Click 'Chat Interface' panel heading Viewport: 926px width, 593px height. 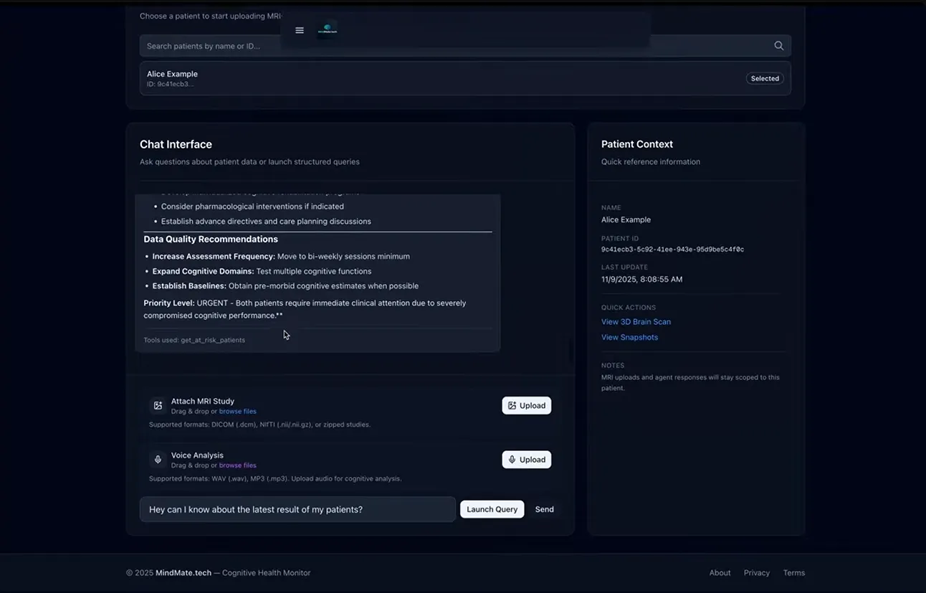(x=176, y=144)
